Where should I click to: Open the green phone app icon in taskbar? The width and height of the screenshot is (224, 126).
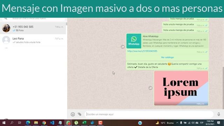pyautogui.click(x=76, y=123)
